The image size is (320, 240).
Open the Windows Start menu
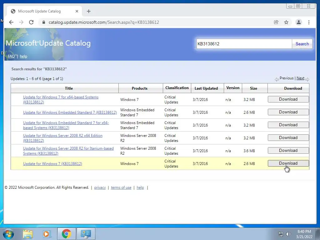[x=8, y=234]
